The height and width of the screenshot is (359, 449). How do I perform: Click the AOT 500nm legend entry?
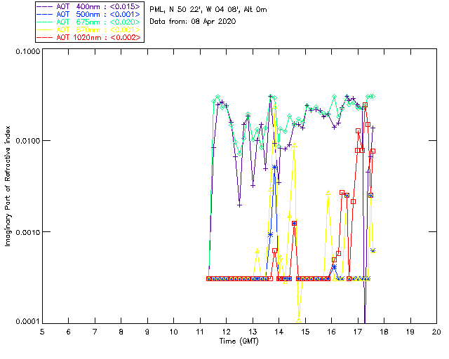tap(89, 14)
